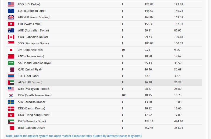Click the European Euro flag icon
This screenshot has width=211, height=139.
click(11, 11)
